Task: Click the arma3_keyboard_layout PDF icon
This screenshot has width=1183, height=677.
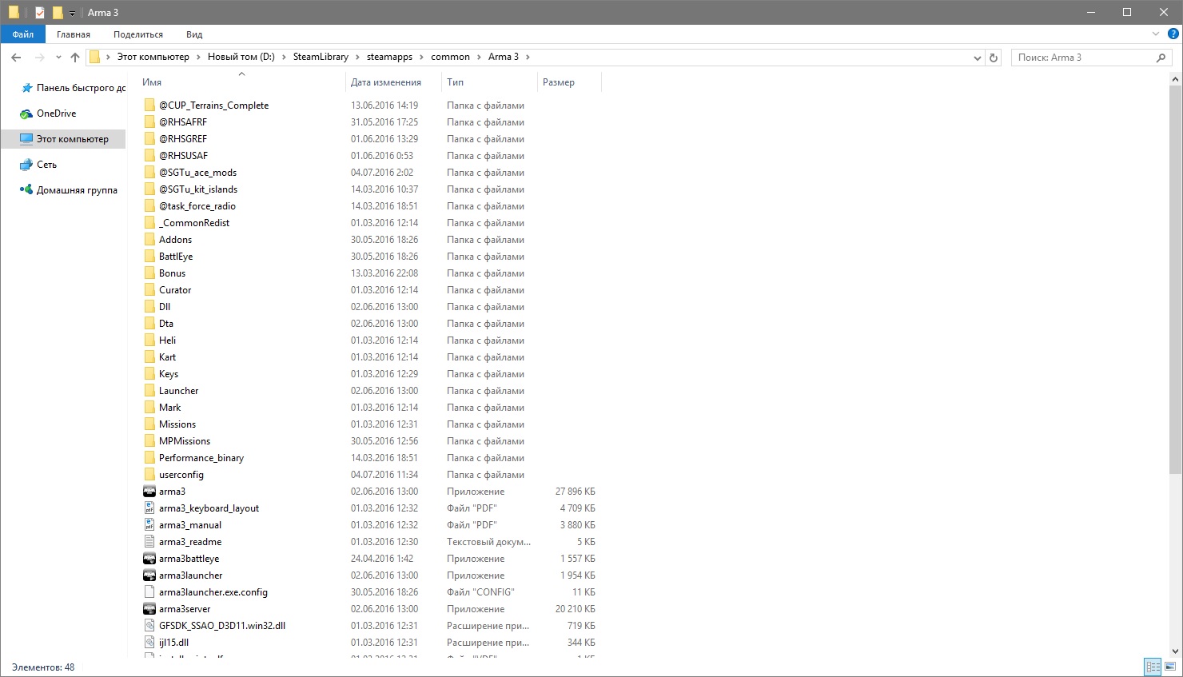Action: click(x=149, y=508)
